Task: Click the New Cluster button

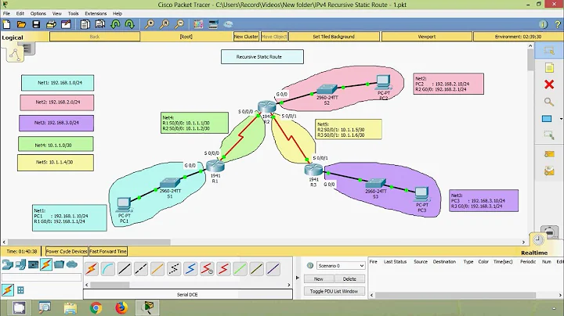Action: point(246,37)
